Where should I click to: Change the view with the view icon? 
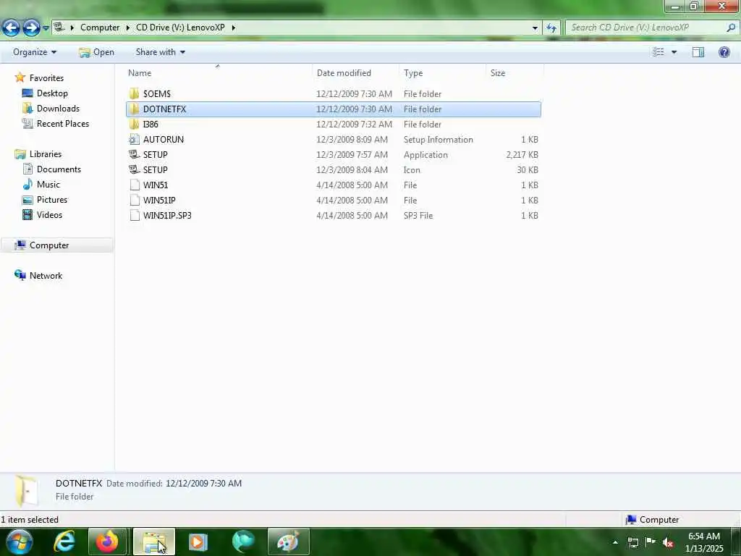pos(659,52)
